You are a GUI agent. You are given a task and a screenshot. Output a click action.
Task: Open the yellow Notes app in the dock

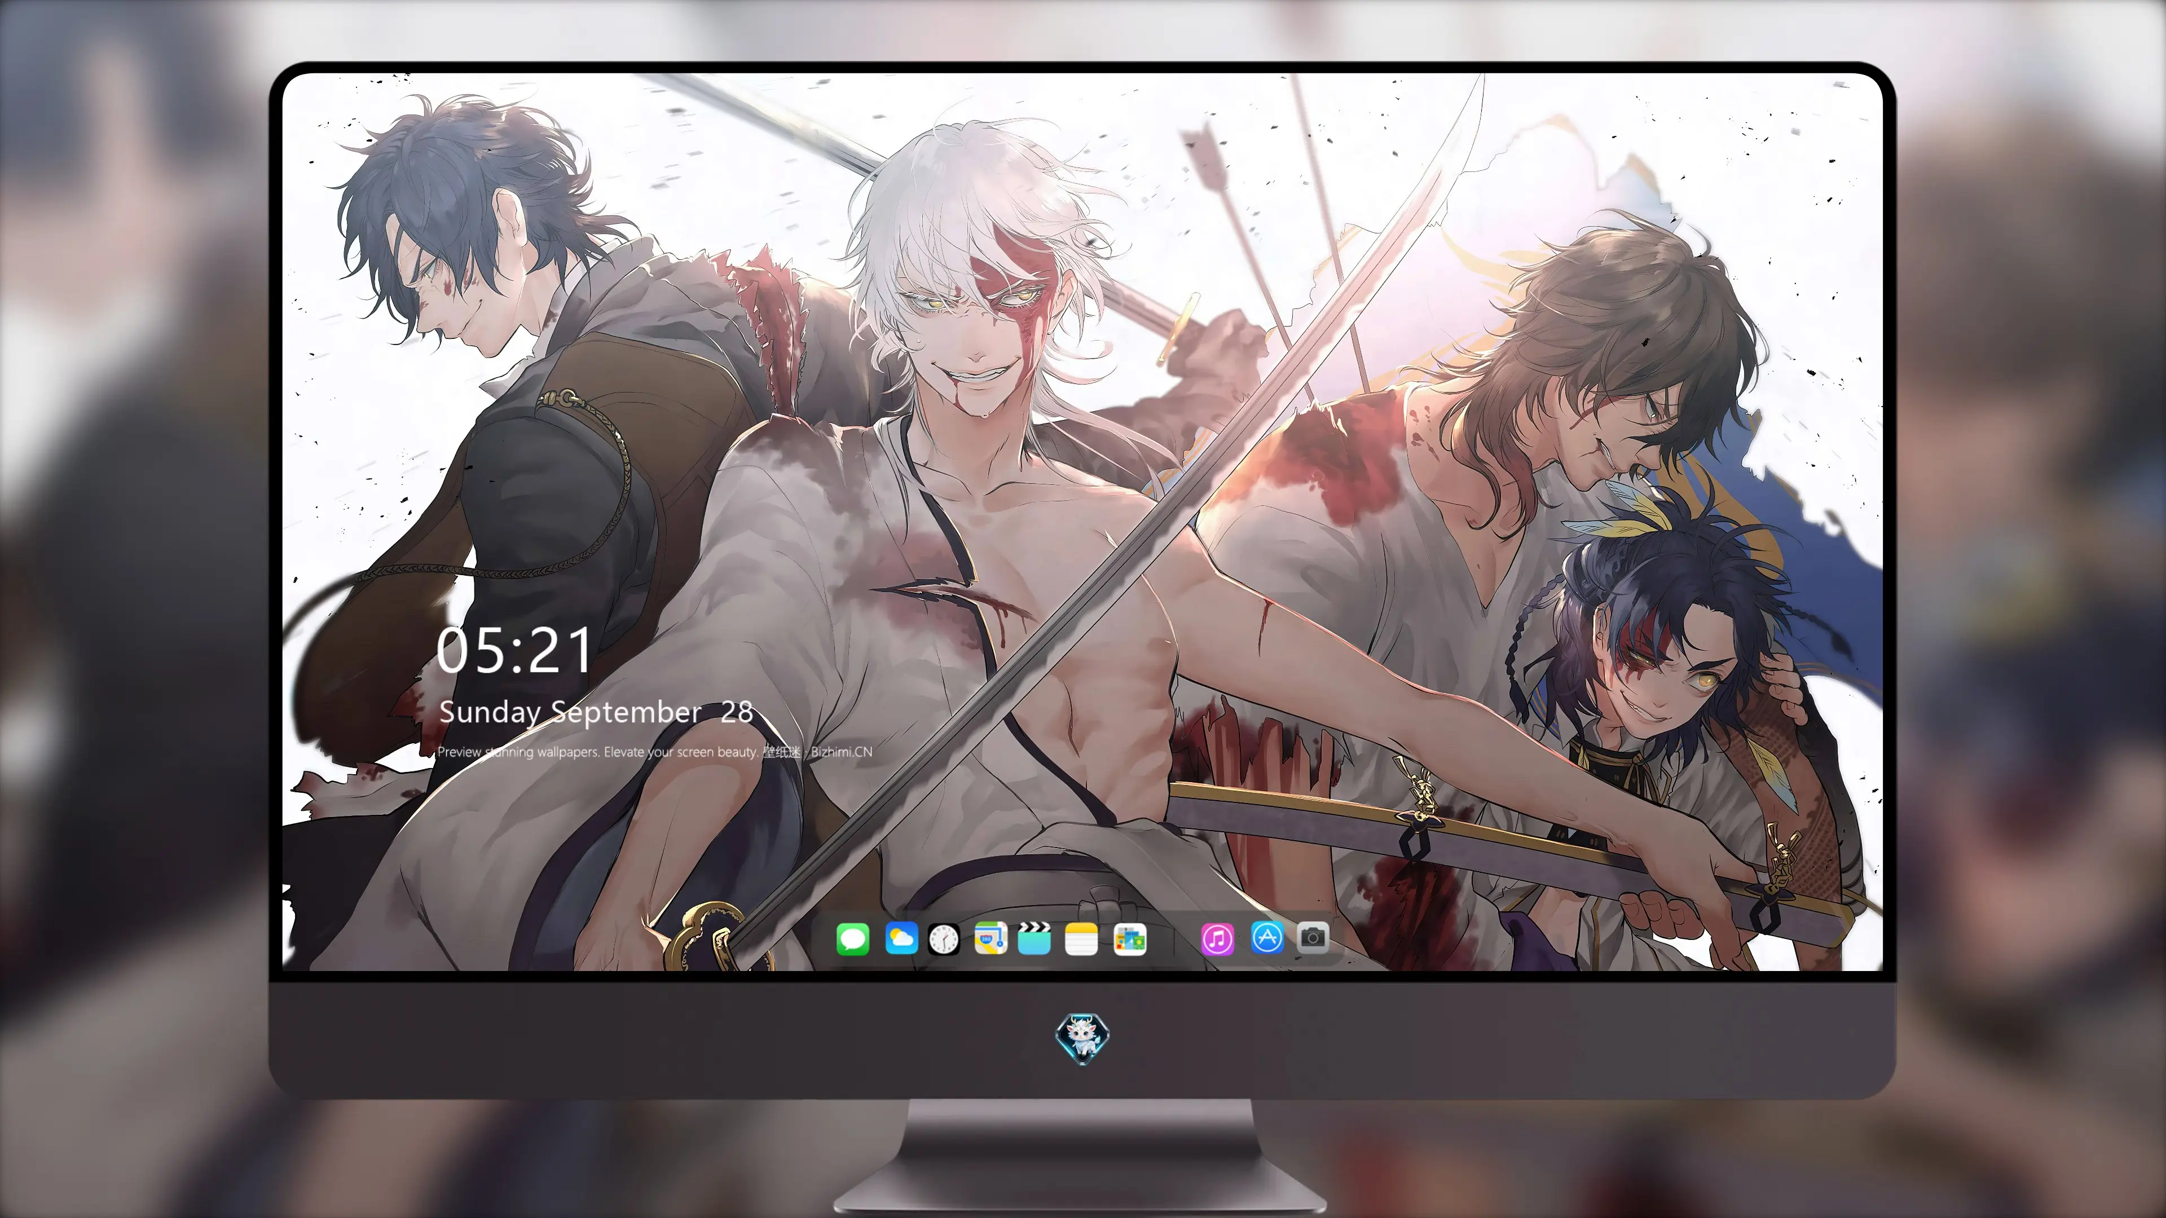(1081, 939)
